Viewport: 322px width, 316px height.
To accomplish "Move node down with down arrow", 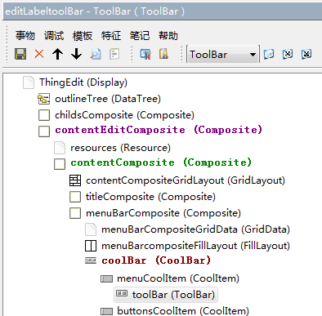I will point(76,54).
